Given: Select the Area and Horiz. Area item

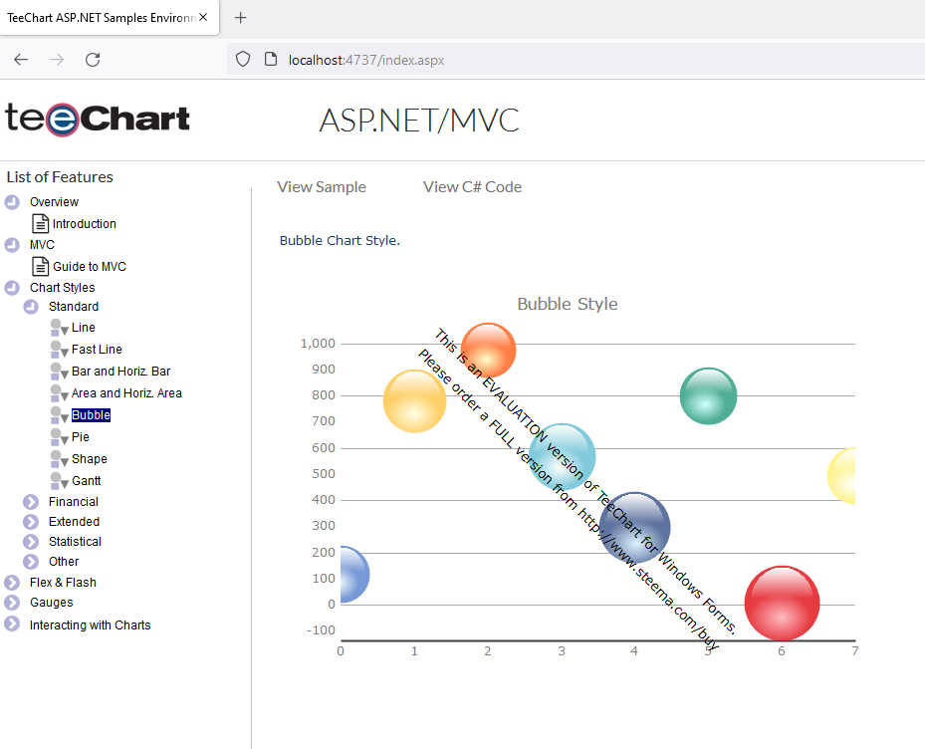Looking at the screenshot, I should click(126, 393).
